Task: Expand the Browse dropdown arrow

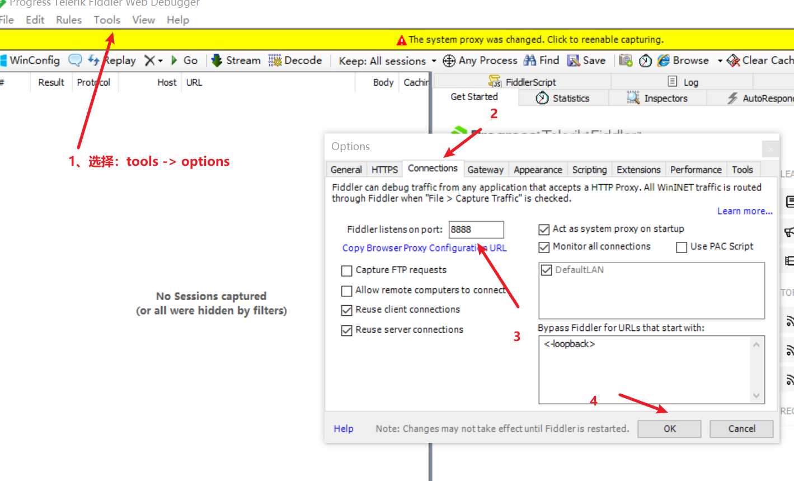Action: point(720,61)
